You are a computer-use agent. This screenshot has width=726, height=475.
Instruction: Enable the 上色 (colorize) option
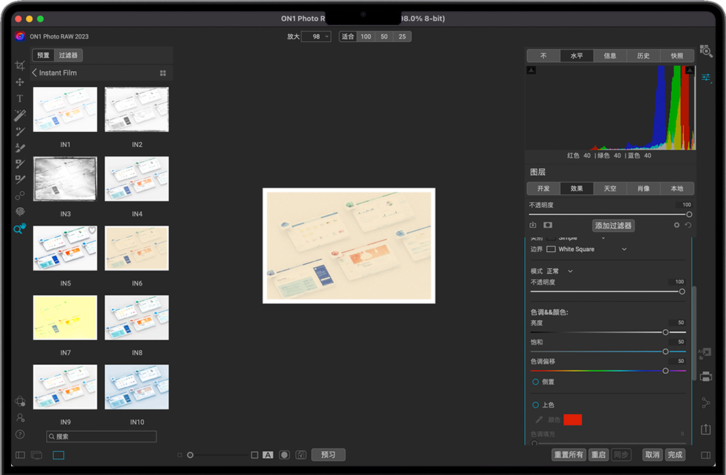[x=535, y=405]
